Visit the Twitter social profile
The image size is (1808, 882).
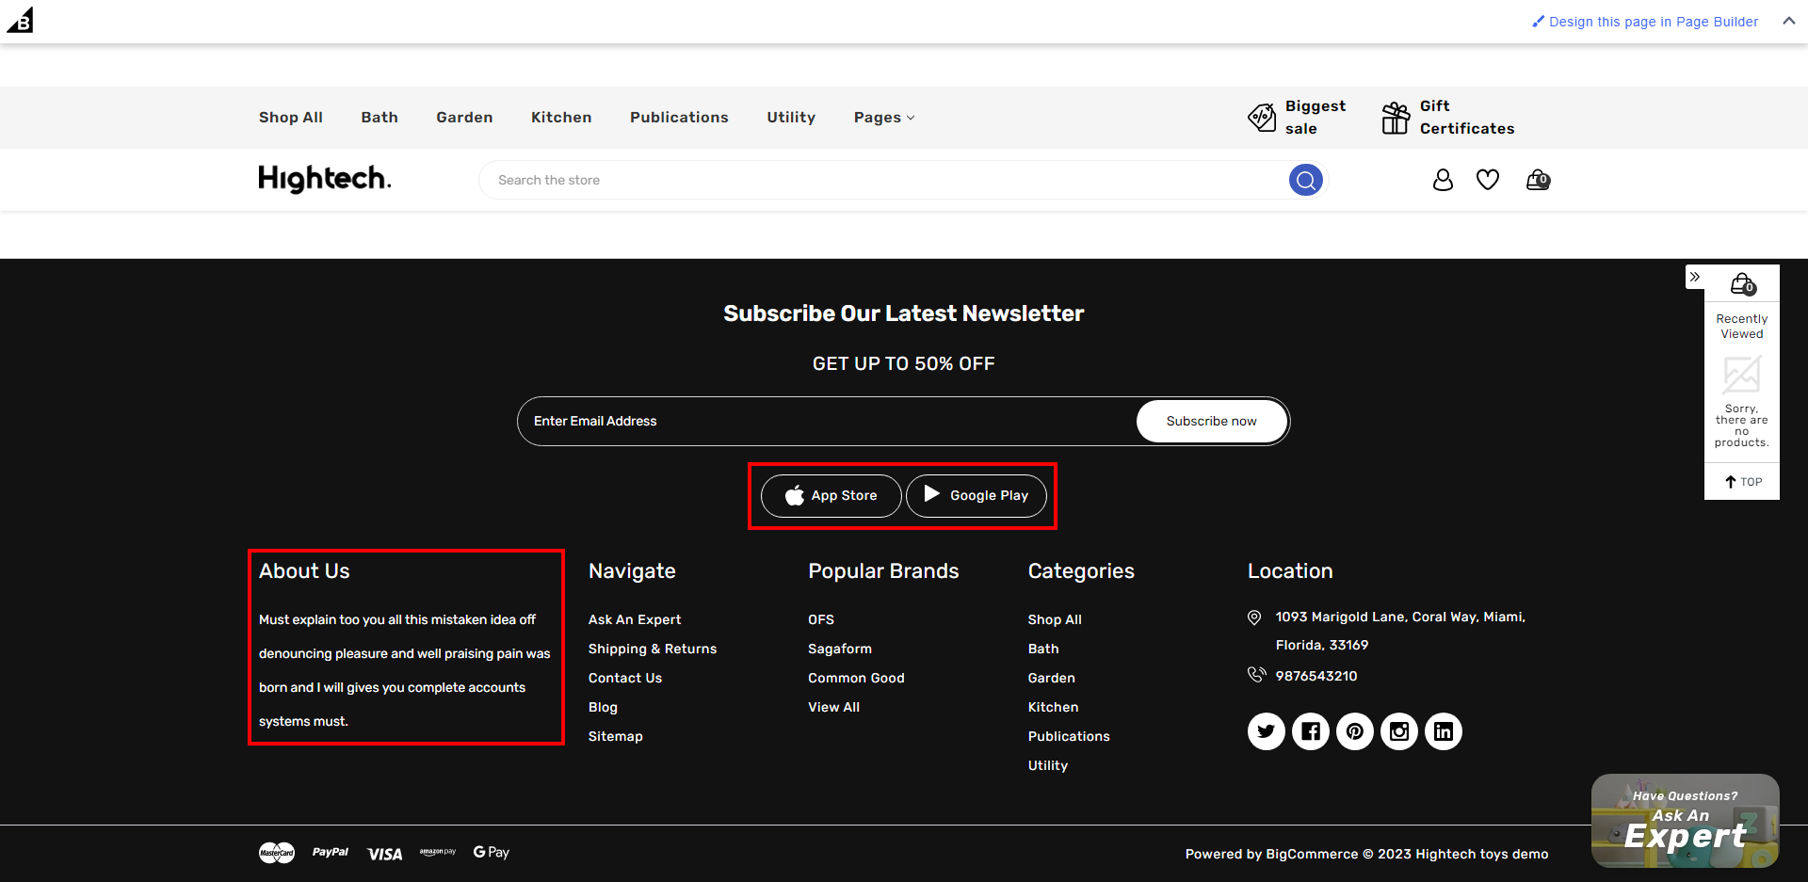[x=1266, y=731]
